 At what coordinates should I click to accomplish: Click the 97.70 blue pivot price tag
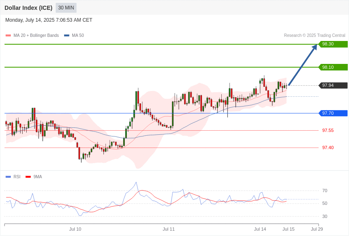(333, 113)
